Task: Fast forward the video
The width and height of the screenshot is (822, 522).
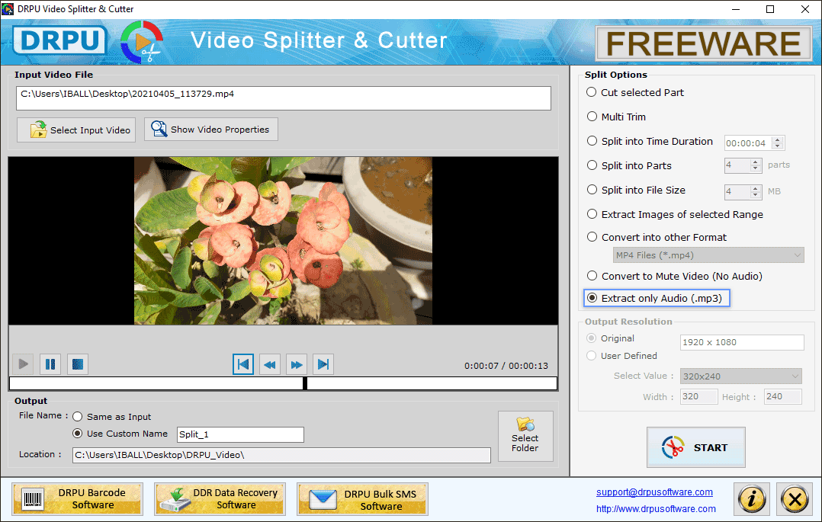Action: tap(297, 364)
